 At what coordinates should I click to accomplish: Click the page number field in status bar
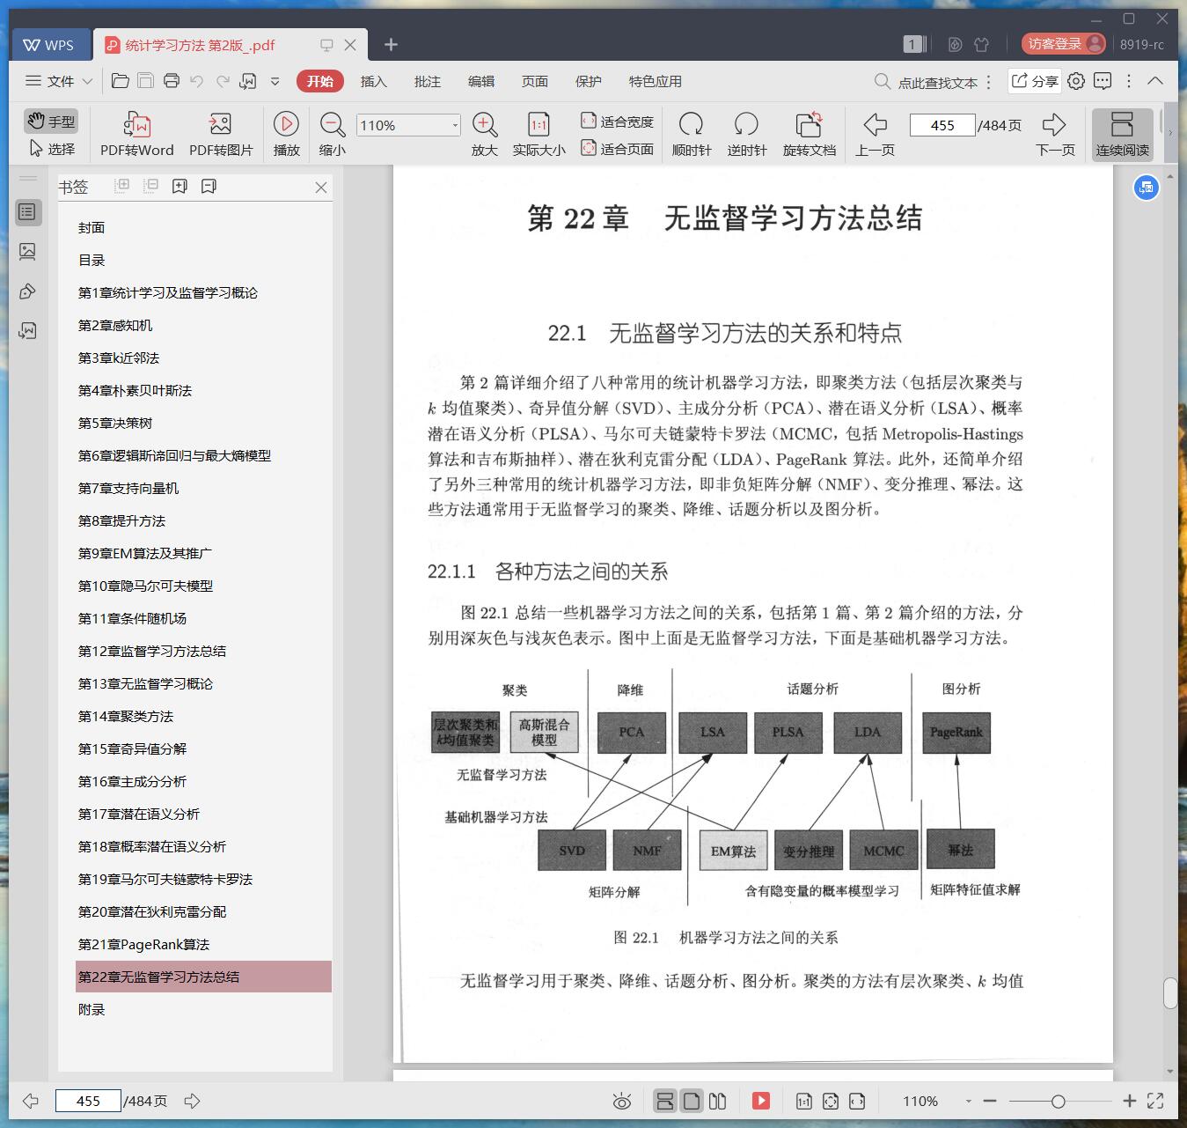pos(88,1101)
